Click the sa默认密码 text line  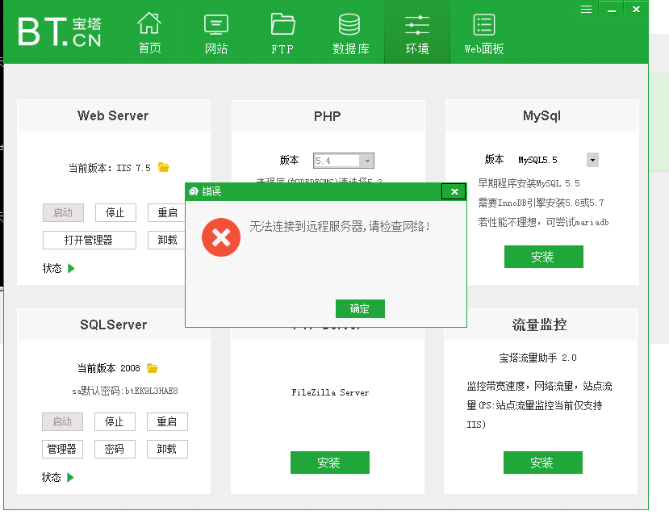pyautogui.click(x=124, y=391)
